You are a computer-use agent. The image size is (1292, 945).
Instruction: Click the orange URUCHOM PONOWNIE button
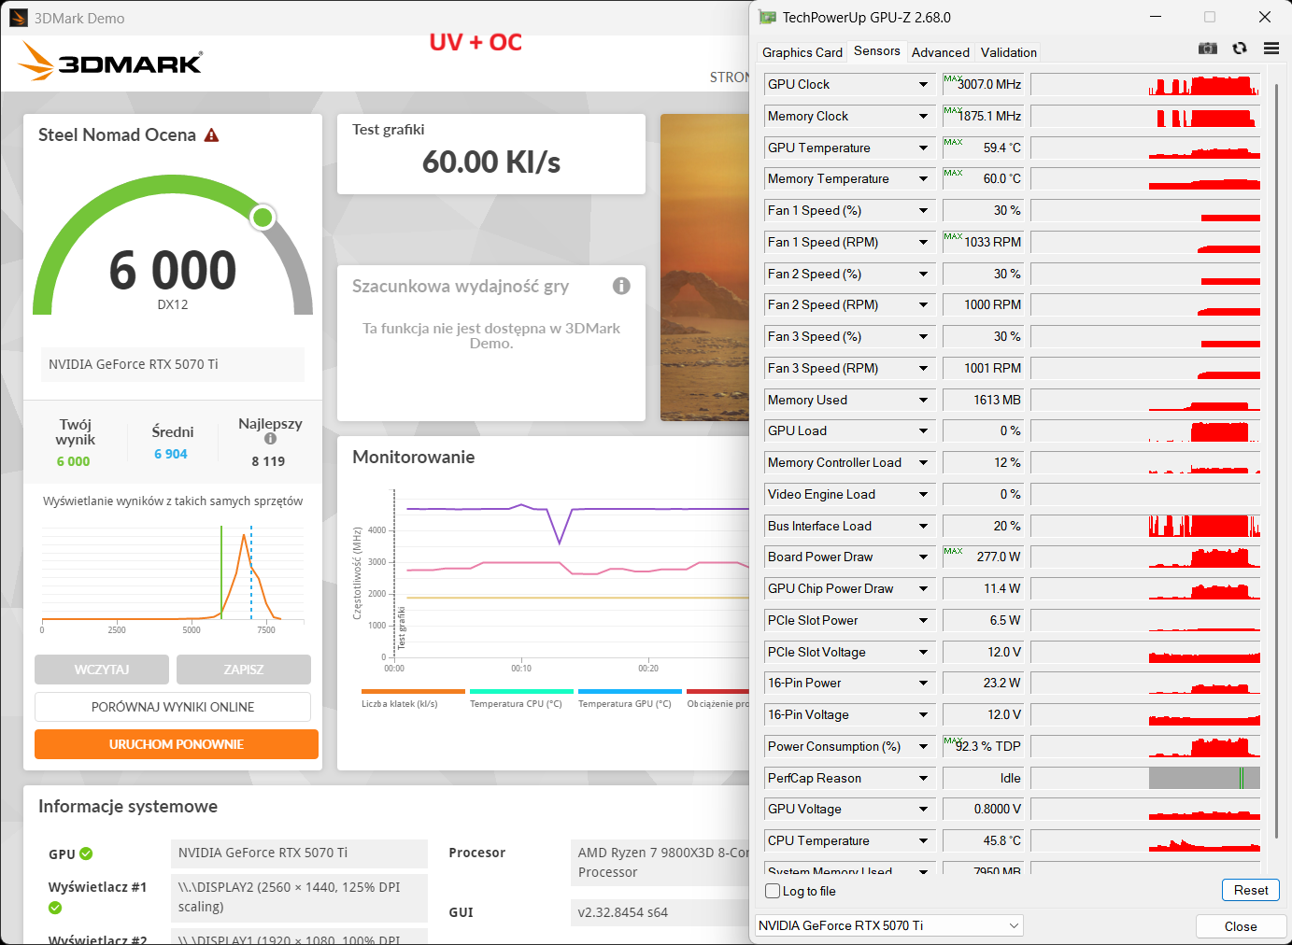pos(177,744)
